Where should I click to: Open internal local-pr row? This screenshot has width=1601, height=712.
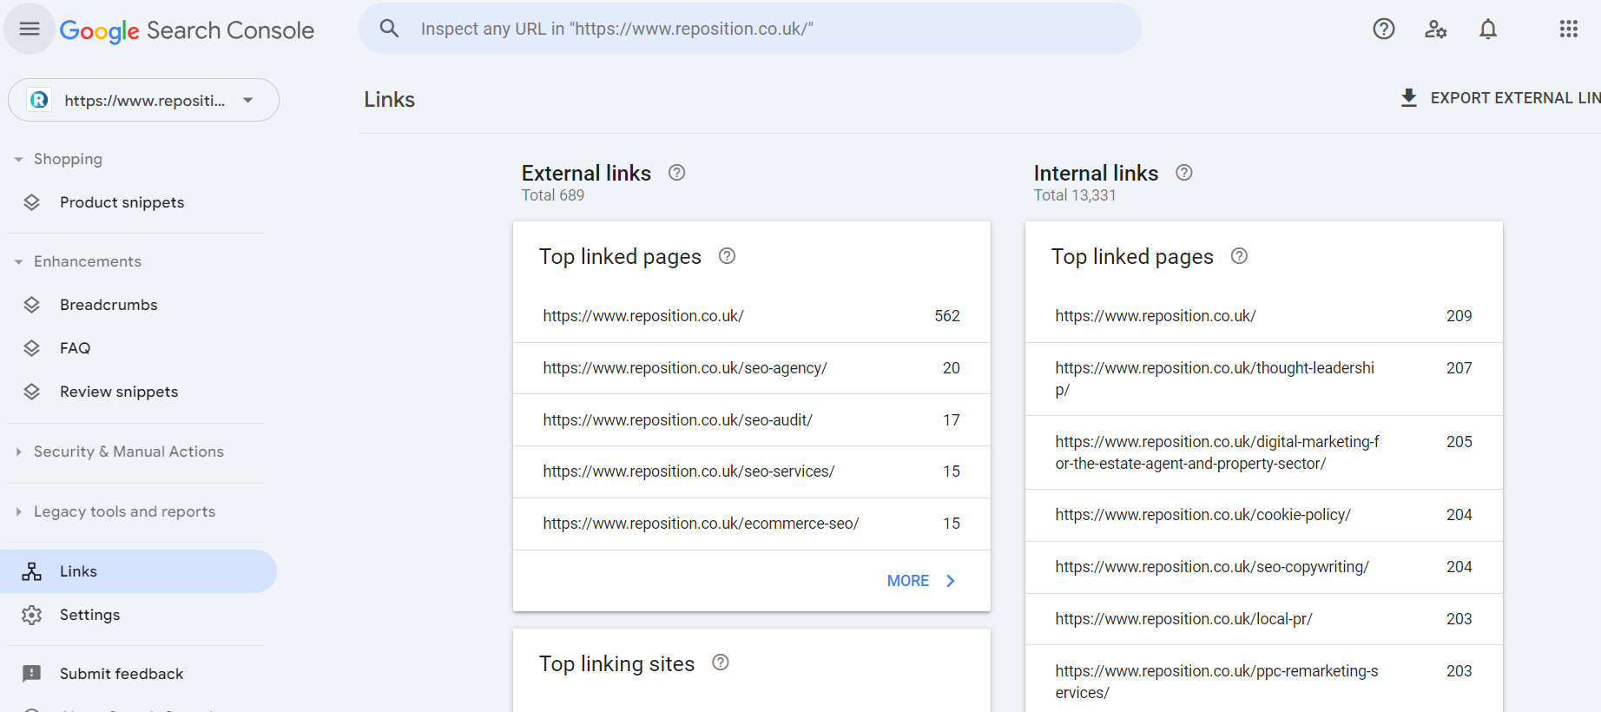(1264, 619)
